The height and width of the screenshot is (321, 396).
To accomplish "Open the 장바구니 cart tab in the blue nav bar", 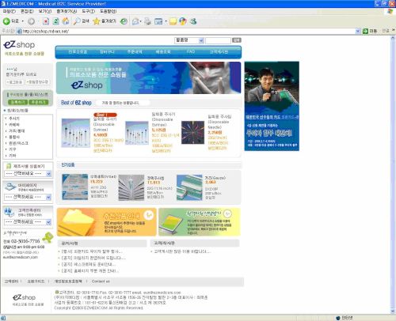I will coord(107,52).
